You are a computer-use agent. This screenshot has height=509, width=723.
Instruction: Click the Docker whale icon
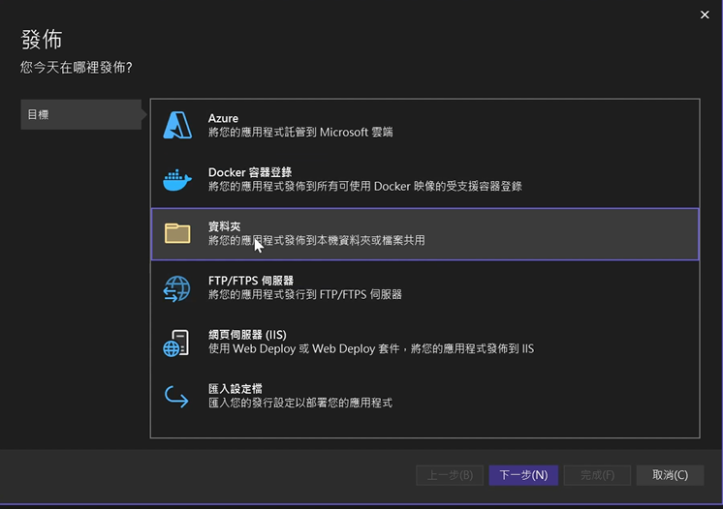(x=177, y=180)
